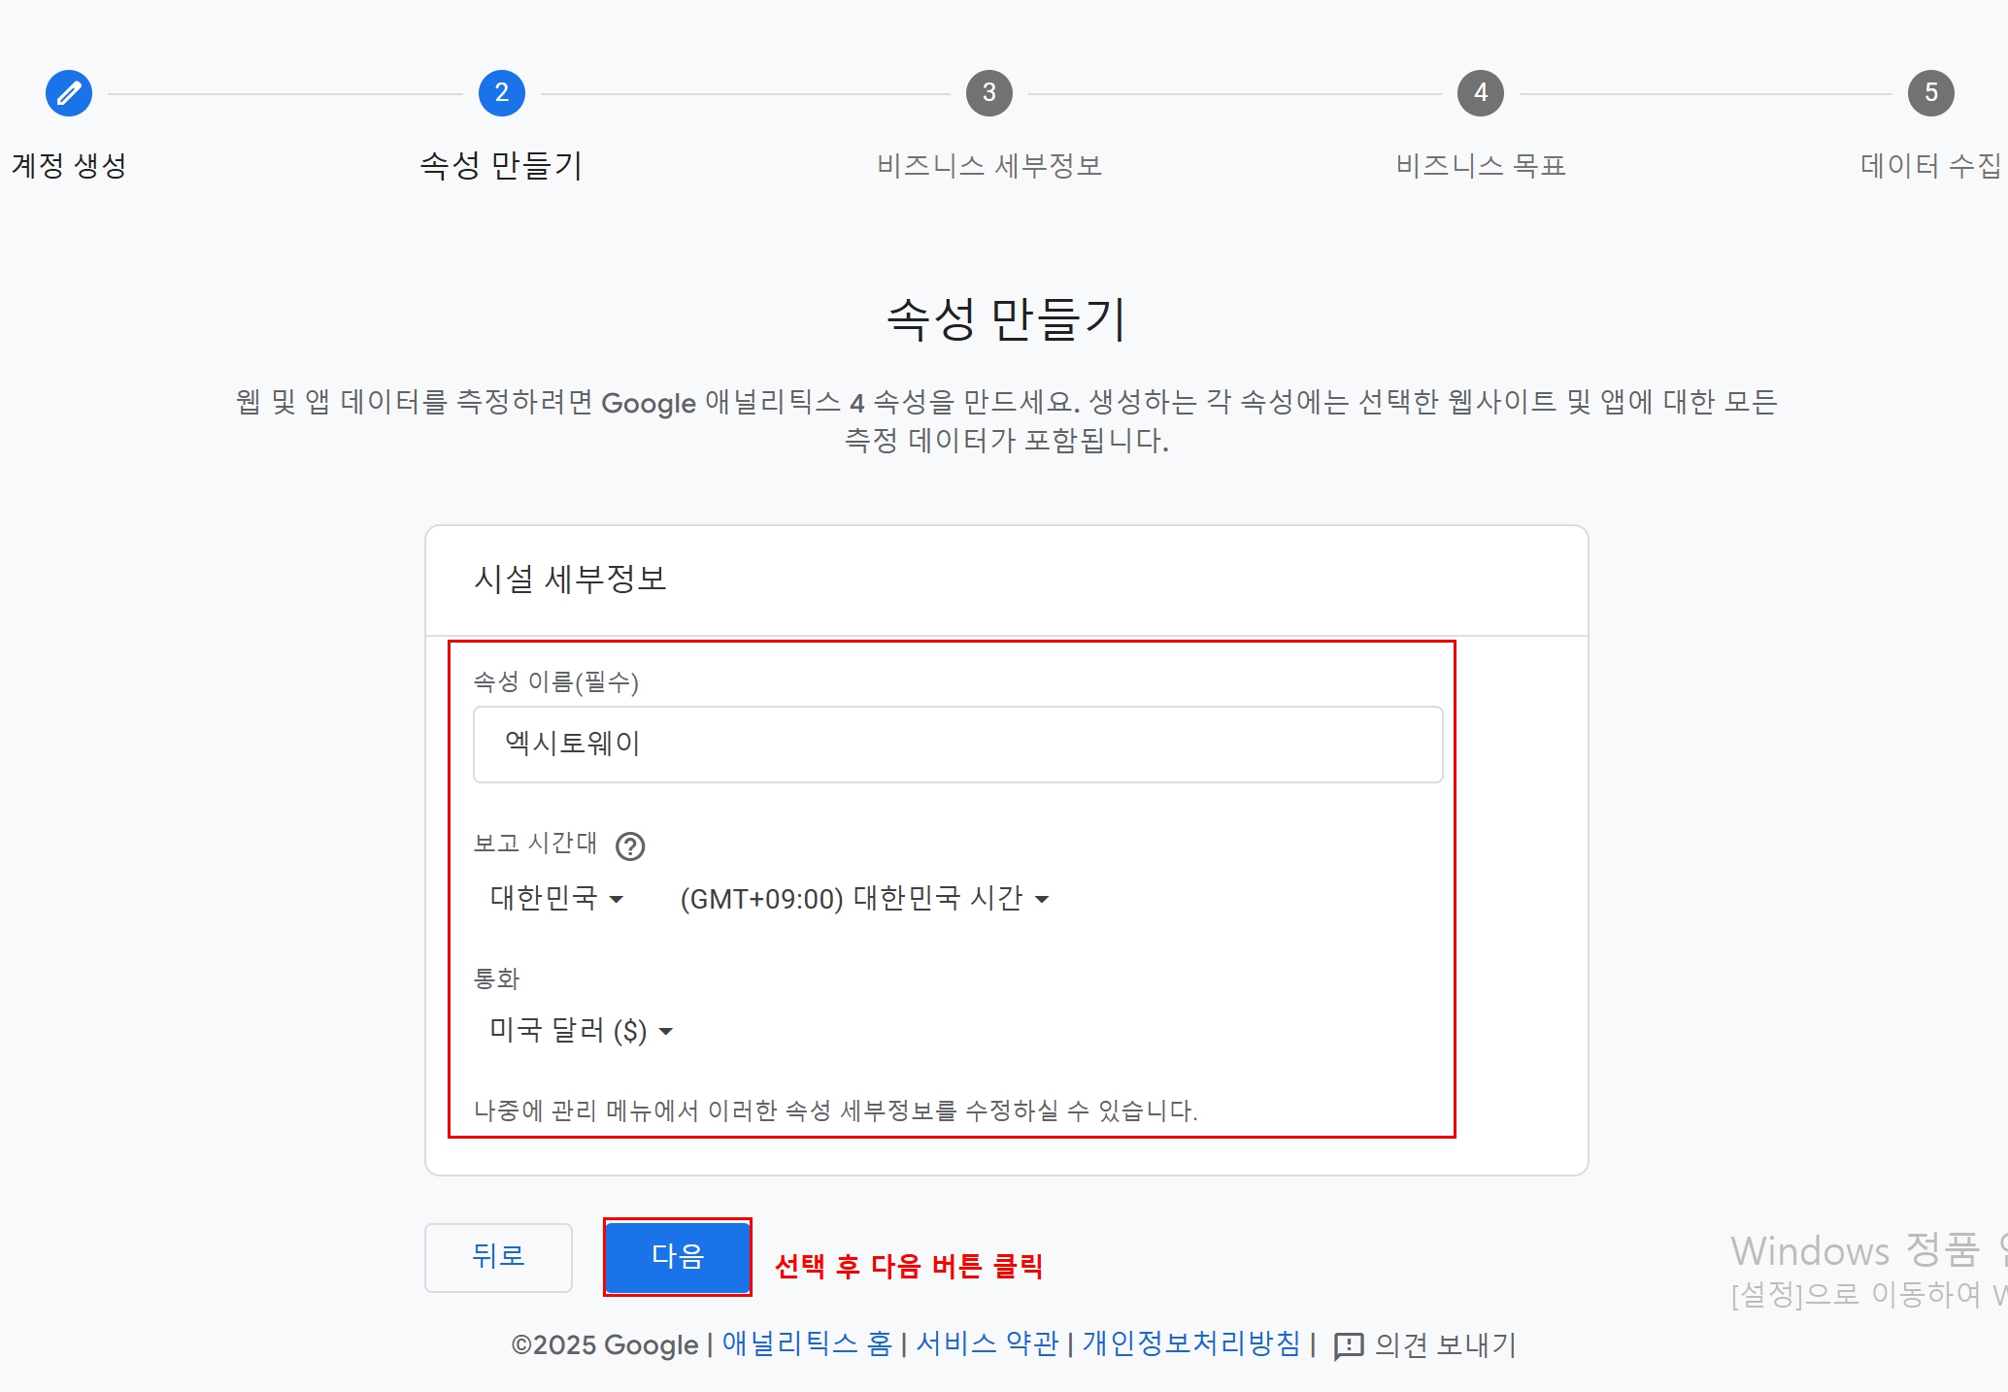Open the 대한민국 country dropdown
Screen dimensions: 2008x1392
coord(553,899)
